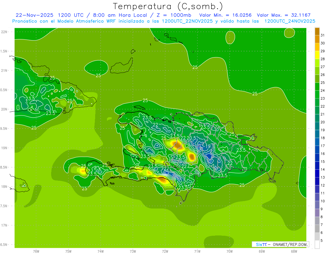Click the legend value '31'

pos(323,35)
